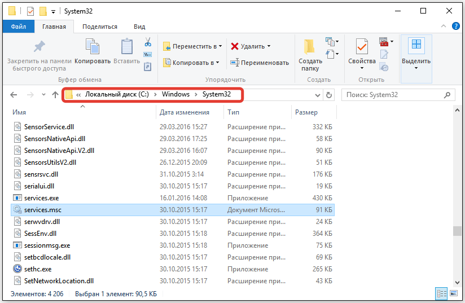Screen dimensions: 465x303
Task: Click quick access New folder icon in the title bar
Action: 43,11
